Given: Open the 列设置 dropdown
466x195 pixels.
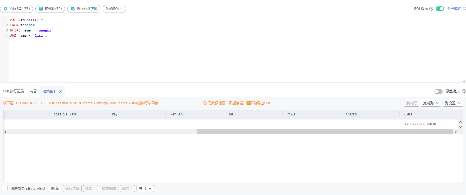Looking at the screenshot, I should [453, 103].
